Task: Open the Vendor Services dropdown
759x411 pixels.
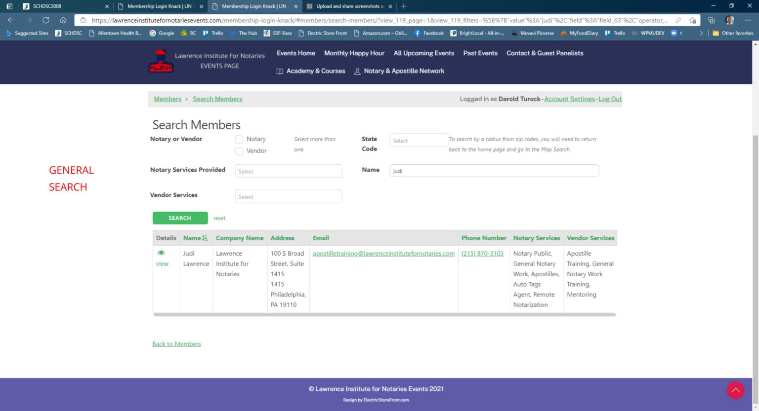Action: (x=289, y=197)
